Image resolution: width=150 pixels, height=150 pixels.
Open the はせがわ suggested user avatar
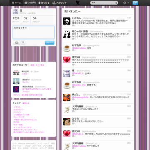[16, 81]
